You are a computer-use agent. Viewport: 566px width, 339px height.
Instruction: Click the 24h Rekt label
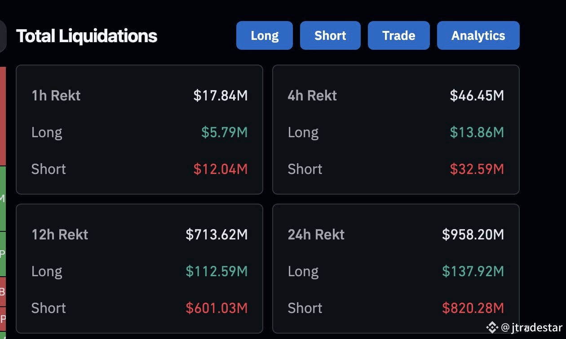pyautogui.click(x=316, y=235)
